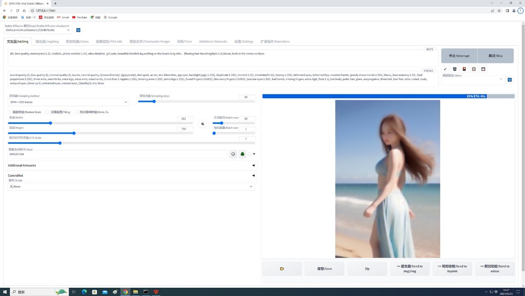This screenshot has width=525, height=296.
Task: Open the Sampling method dropdown
Action: [x=68, y=102]
